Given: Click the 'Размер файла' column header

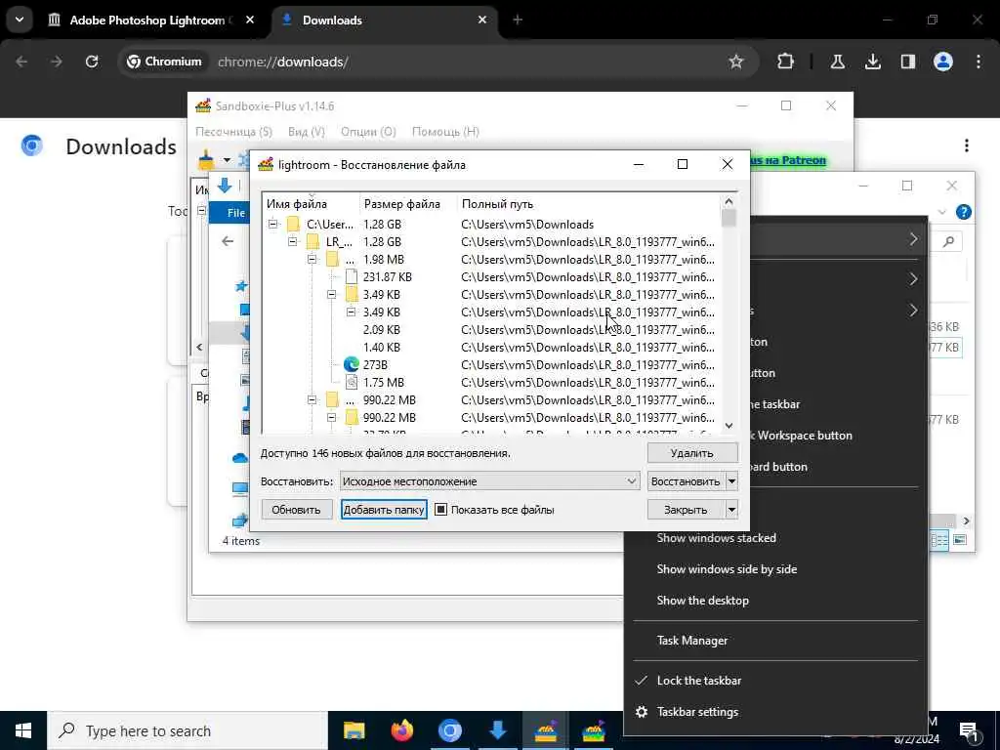Looking at the screenshot, I should tap(401, 204).
